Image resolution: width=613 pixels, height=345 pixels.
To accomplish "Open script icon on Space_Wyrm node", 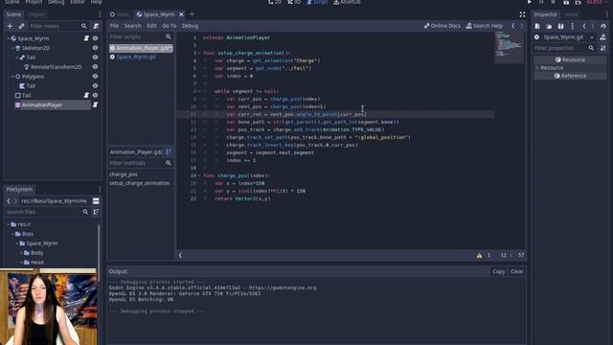I will point(86,38).
